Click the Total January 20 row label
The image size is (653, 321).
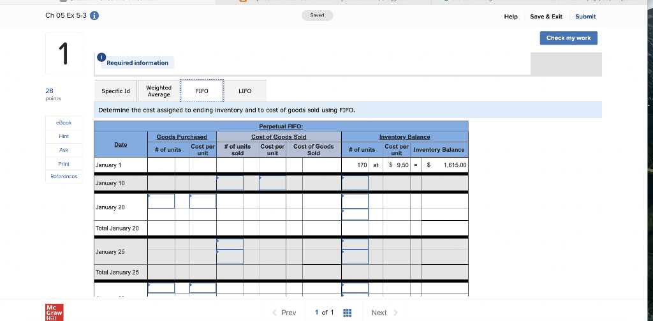pos(117,228)
